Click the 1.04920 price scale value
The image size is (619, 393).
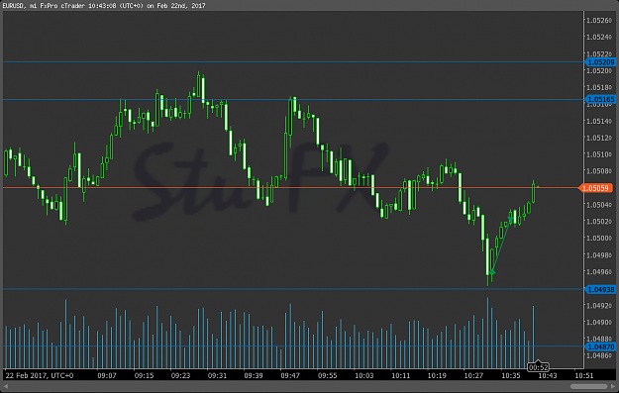[599, 306]
